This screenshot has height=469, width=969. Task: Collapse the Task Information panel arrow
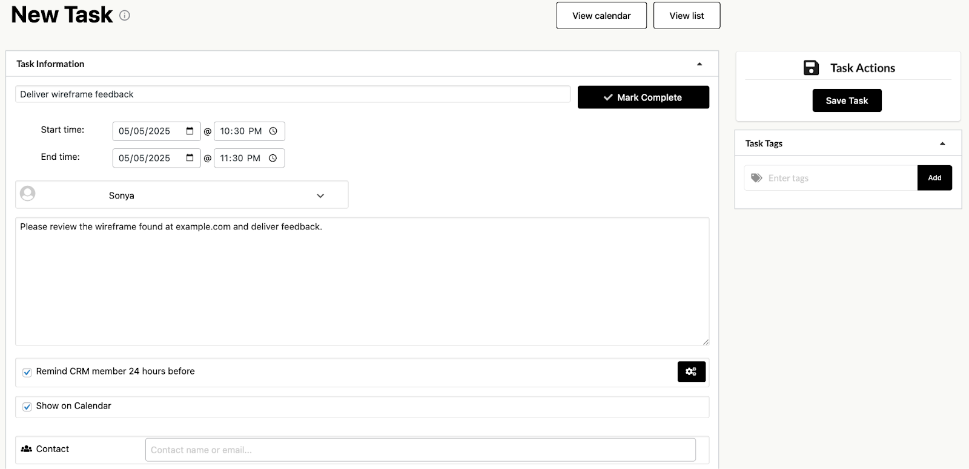click(699, 64)
